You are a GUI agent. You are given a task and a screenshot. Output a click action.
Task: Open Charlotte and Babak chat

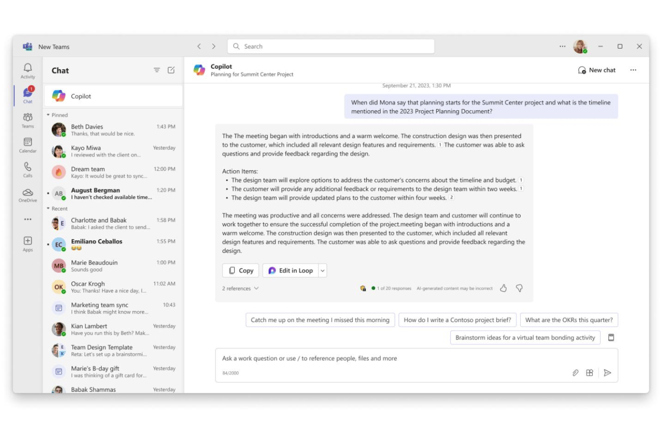click(113, 223)
